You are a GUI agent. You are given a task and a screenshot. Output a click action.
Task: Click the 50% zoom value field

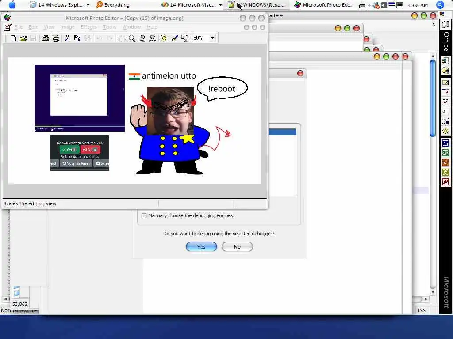tap(201, 38)
